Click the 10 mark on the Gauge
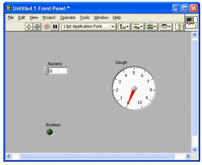This screenshot has width=202, height=165. [x=140, y=102]
